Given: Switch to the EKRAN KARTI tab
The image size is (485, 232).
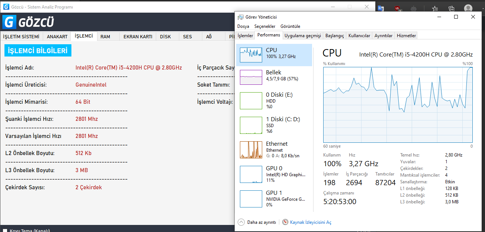Looking at the screenshot, I should coord(138,37).
